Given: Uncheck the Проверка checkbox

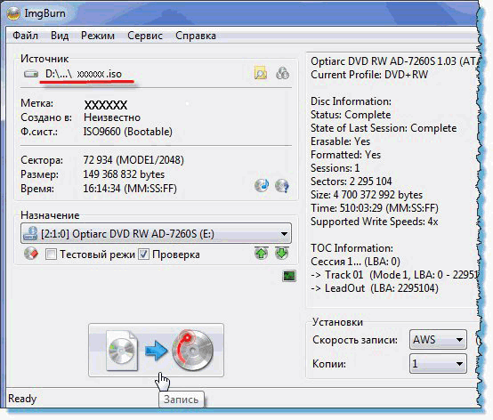Looking at the screenshot, I should pos(143,254).
